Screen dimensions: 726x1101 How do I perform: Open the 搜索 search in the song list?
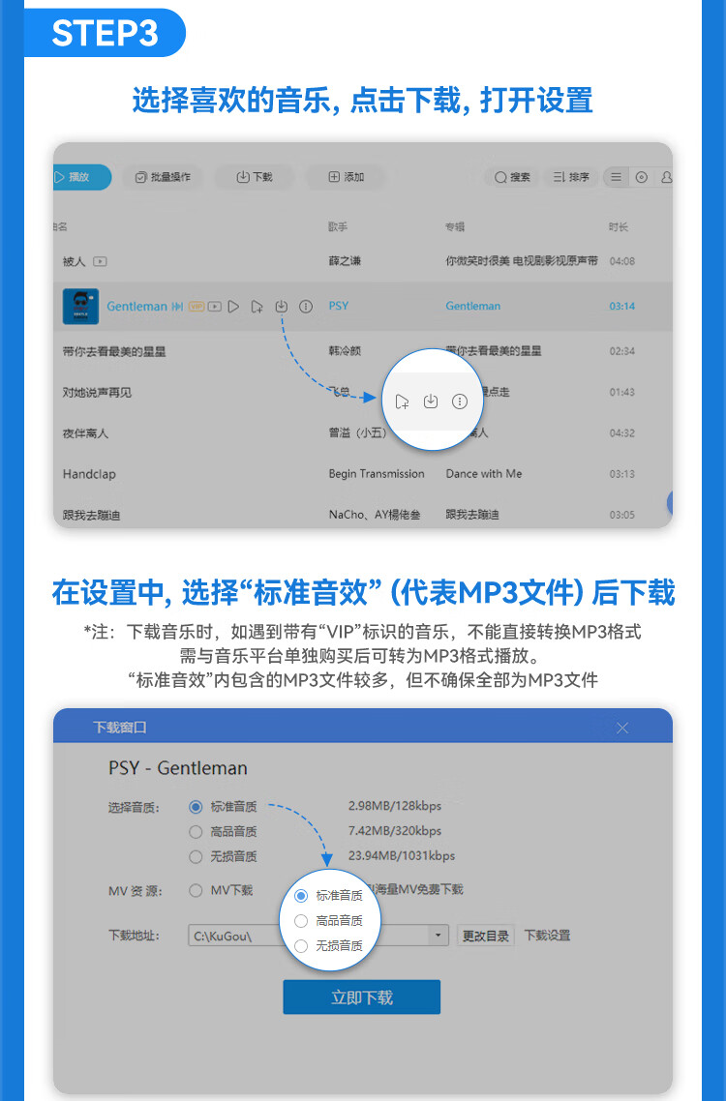[x=512, y=177]
